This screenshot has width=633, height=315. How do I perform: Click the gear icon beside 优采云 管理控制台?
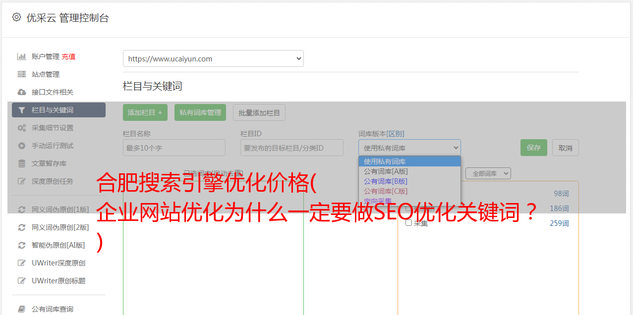point(16,17)
